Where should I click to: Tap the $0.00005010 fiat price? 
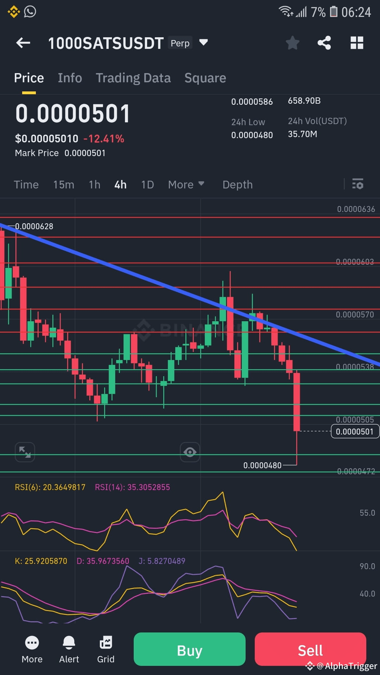coord(46,139)
